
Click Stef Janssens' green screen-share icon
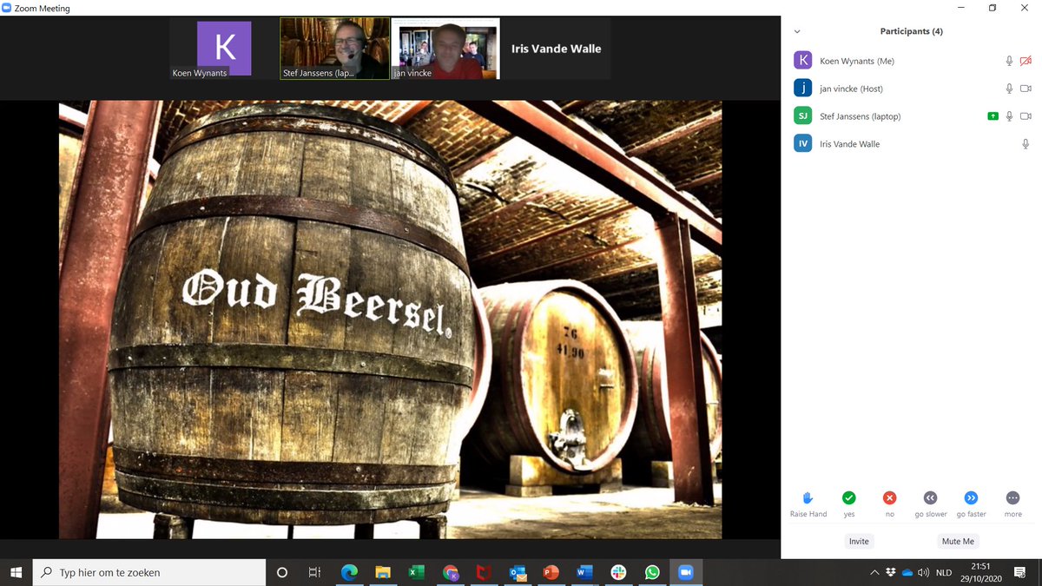point(993,116)
